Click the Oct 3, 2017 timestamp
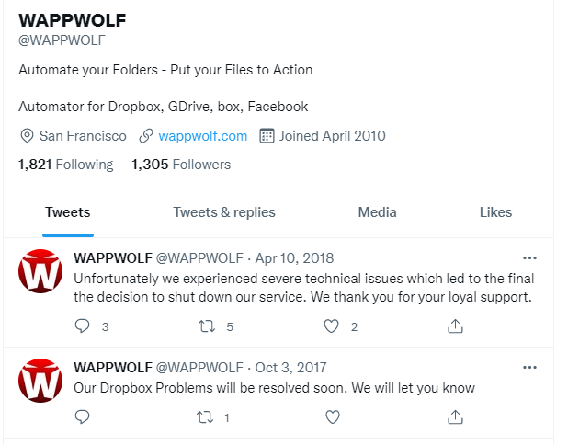This screenshot has height=445, width=568. point(290,368)
